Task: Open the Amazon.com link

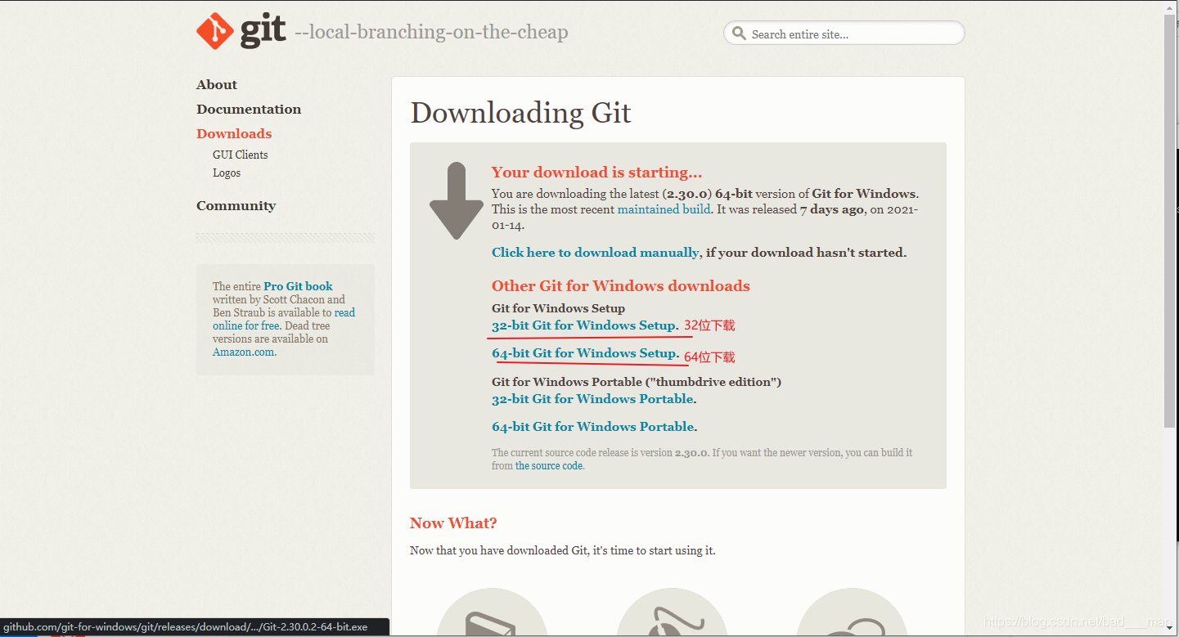Action: [243, 352]
